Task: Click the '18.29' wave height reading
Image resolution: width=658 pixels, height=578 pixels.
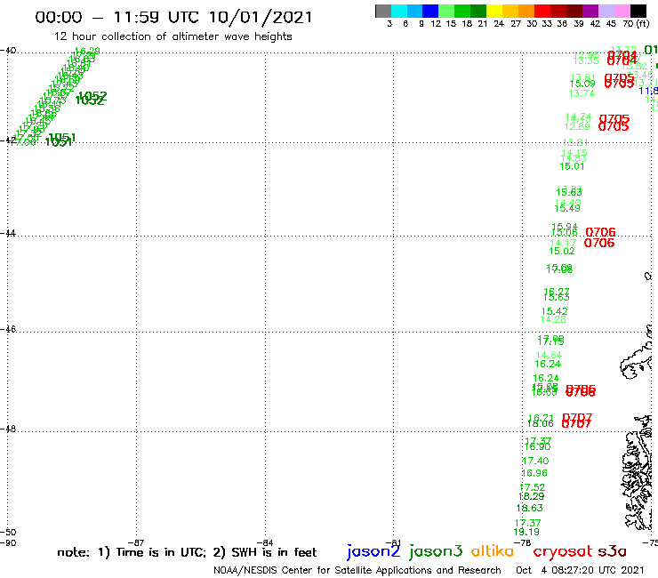Action: [531, 496]
